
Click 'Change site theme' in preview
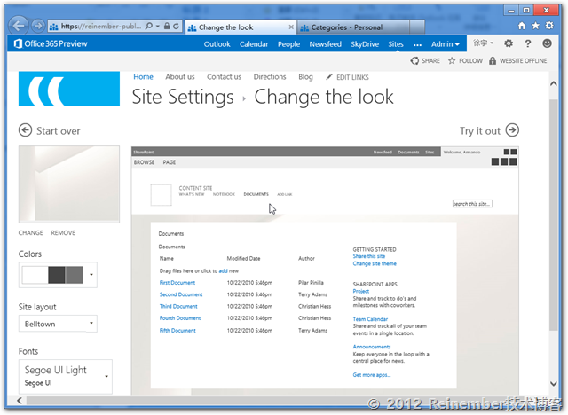[x=375, y=263]
